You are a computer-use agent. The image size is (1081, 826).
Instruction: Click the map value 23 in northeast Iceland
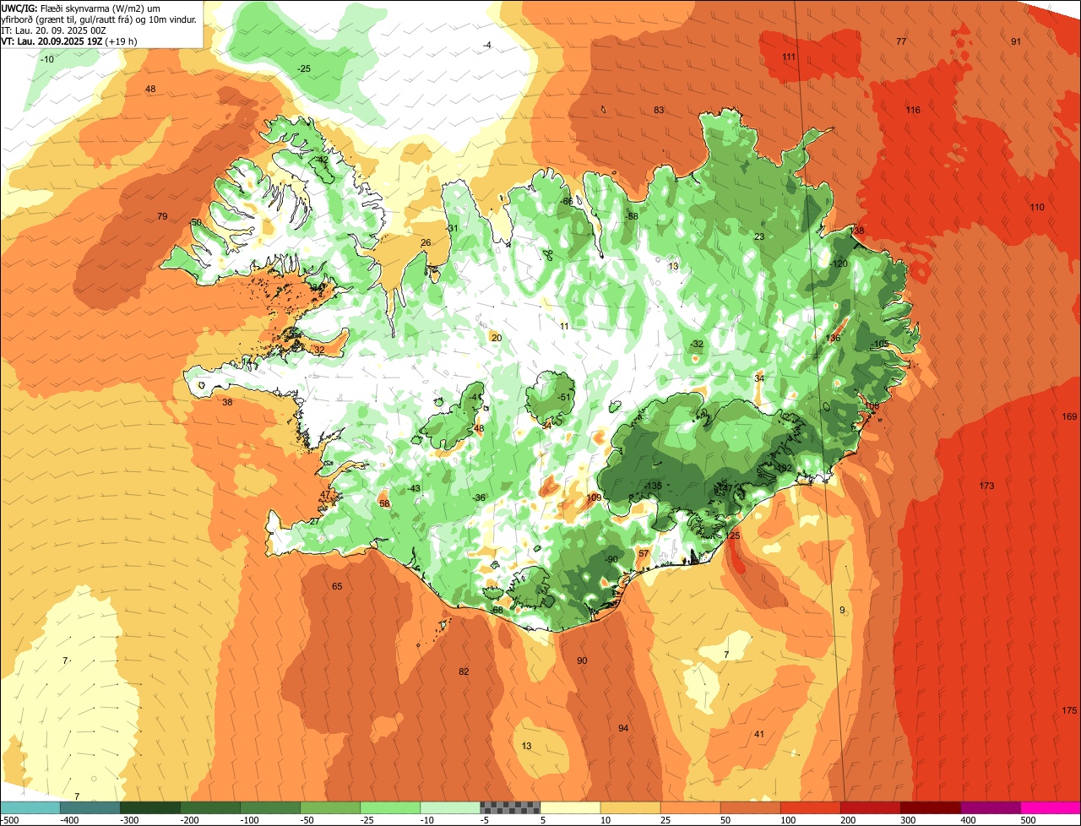759,237
